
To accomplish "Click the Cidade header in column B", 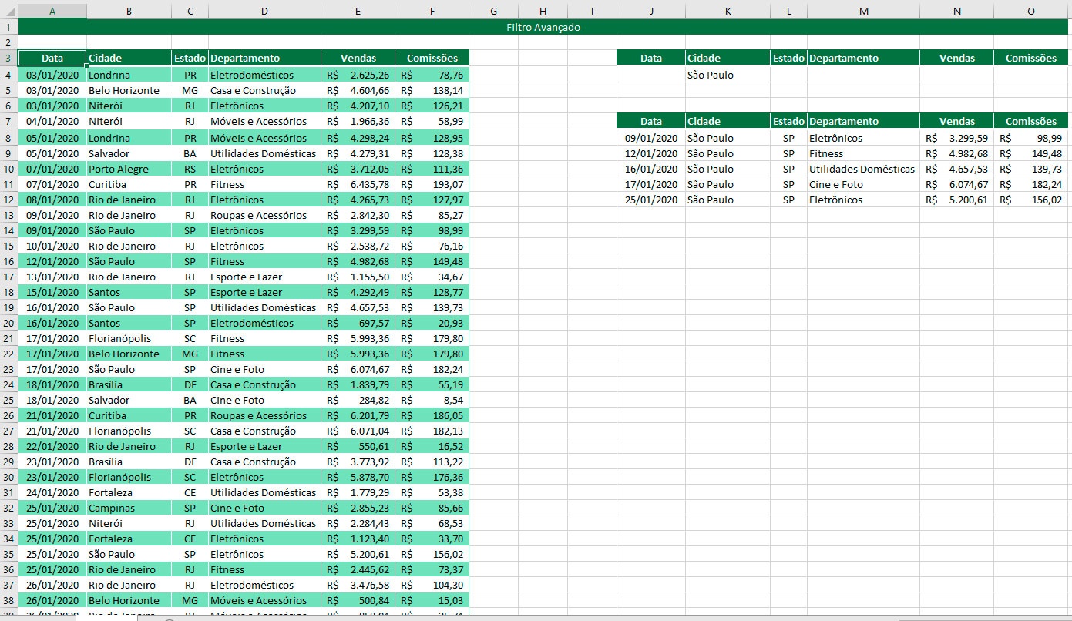I will (x=129, y=58).
